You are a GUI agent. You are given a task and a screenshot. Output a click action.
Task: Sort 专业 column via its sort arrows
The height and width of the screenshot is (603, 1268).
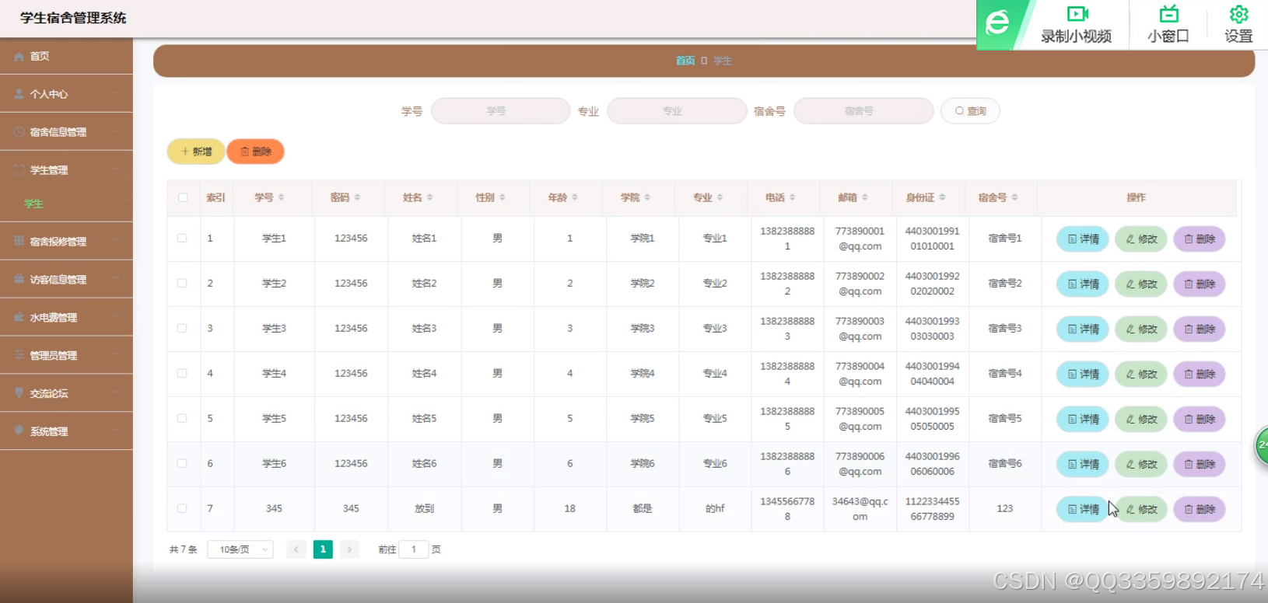point(720,197)
